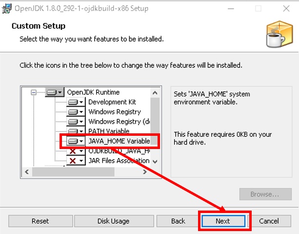Click the Java coffee cup box logo
This screenshot has width=299, height=234.
pyautogui.click(x=279, y=34)
